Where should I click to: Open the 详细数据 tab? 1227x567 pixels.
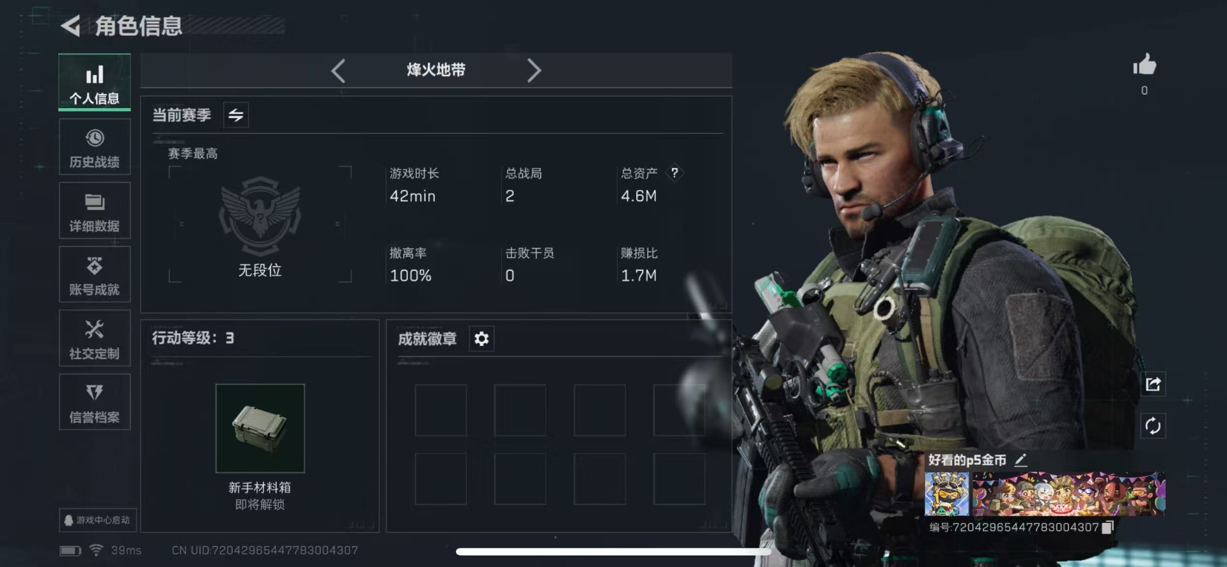click(x=95, y=211)
